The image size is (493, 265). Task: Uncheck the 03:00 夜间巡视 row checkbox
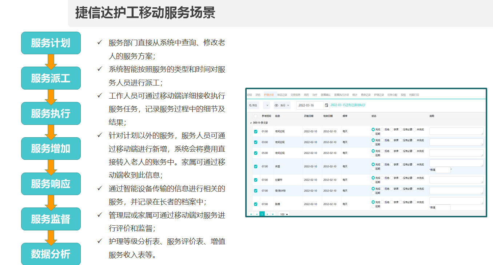[255, 142]
